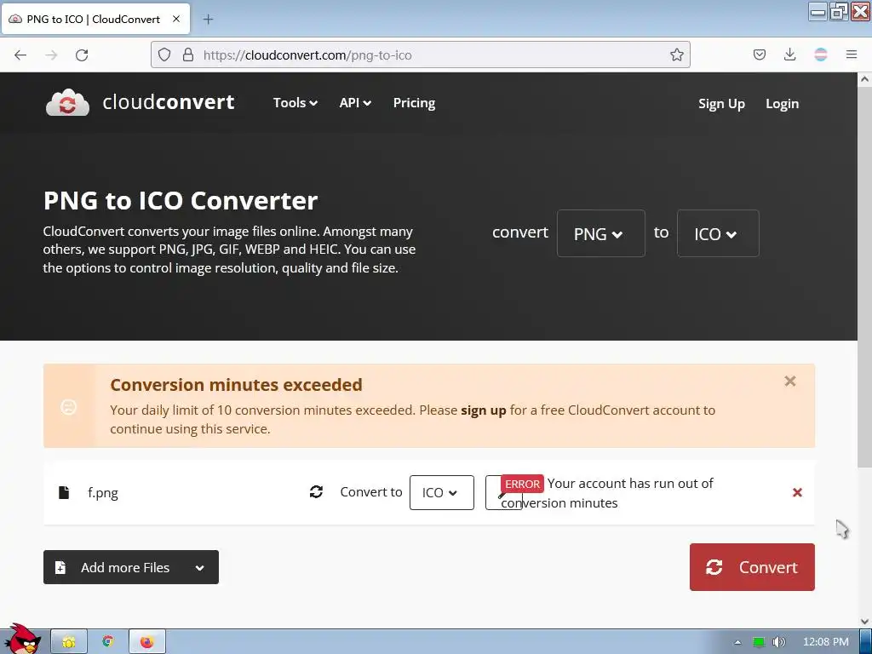This screenshot has width=872, height=654.
Task: Click the red ERROR badge
Action: [x=522, y=484]
